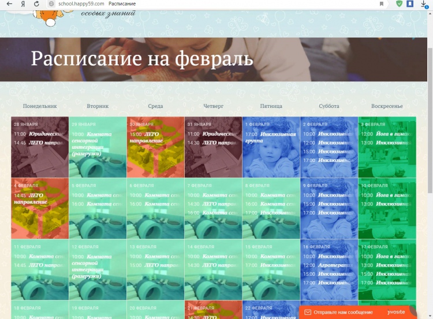Open the 4 февраля ЛЕГО направление cell
Image resolution: width=433 pixels, height=319 pixels.
click(x=40, y=208)
